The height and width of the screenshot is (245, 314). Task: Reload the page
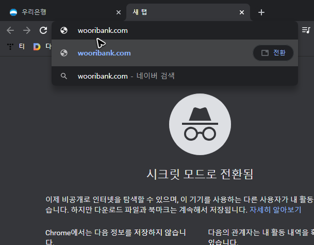[x=43, y=30]
